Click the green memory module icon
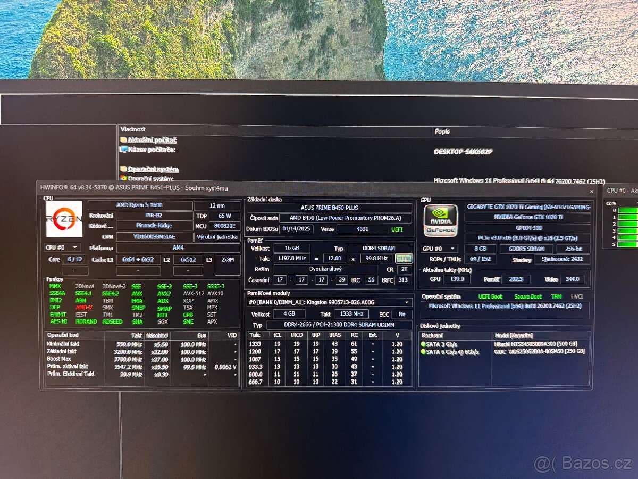638x479 pixels. [404, 259]
